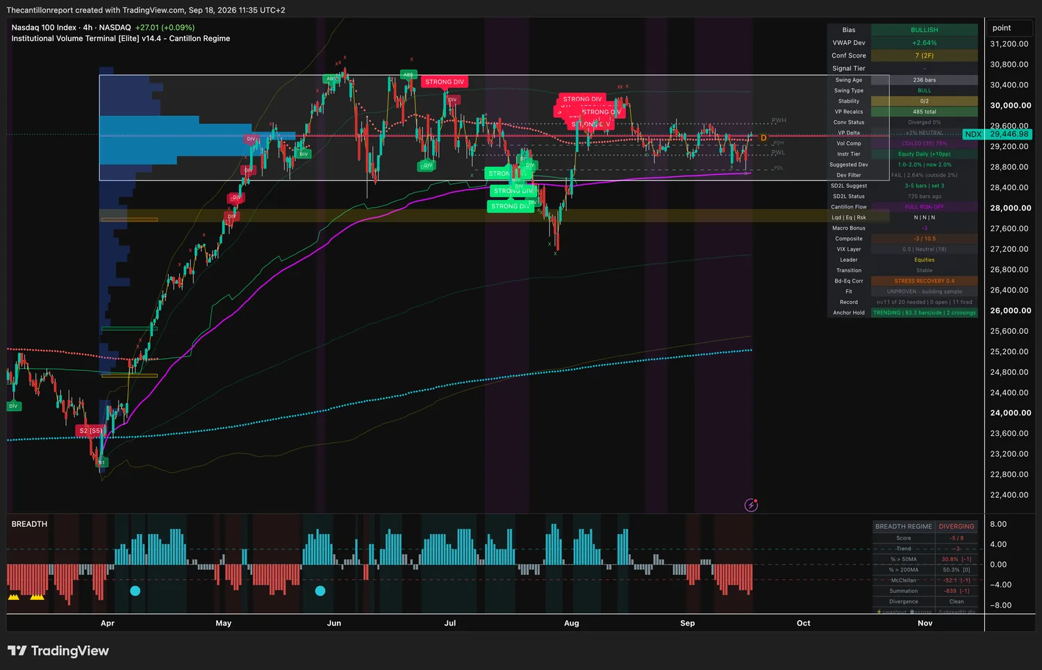Click the Swing Type BULL cell
This screenshot has height=670, width=1042.
click(925, 90)
